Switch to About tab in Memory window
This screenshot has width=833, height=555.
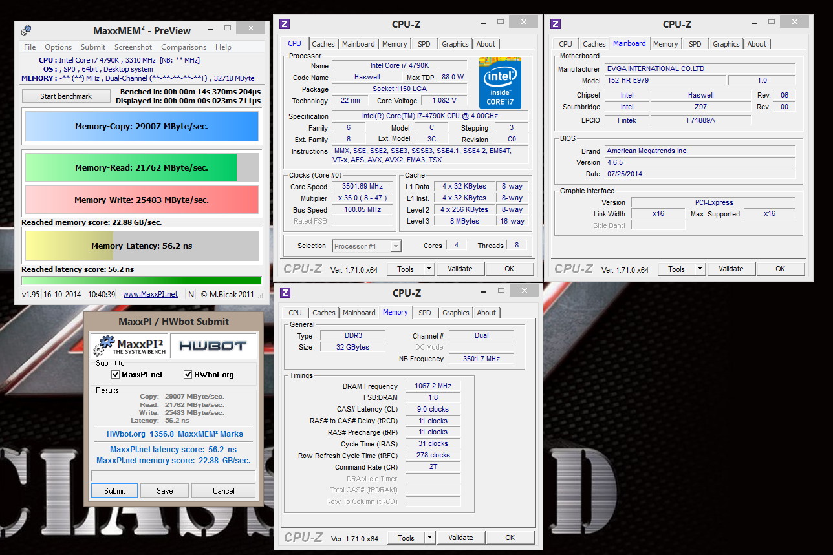coord(486,313)
